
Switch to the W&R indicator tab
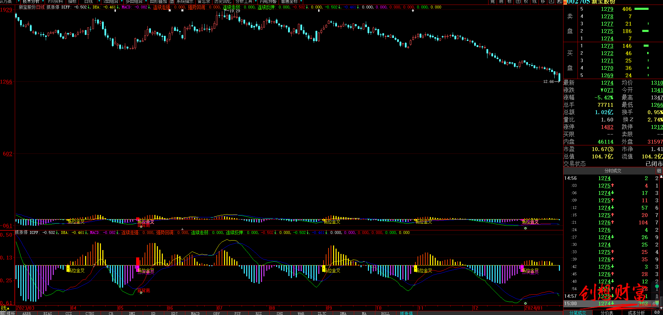[x=301, y=313]
